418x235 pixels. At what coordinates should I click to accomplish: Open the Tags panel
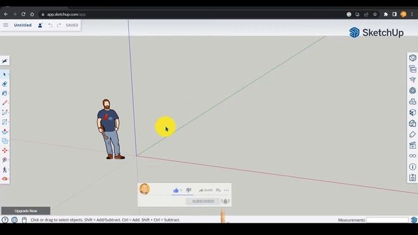[412, 134]
